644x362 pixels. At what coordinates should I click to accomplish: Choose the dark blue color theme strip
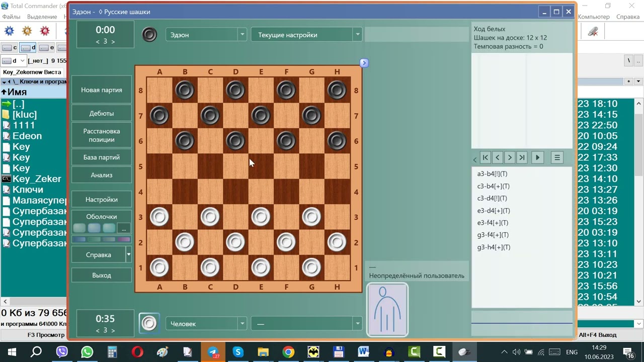79,240
